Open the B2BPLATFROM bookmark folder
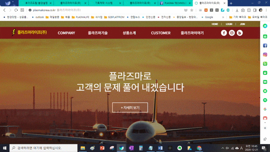 tap(114, 17)
